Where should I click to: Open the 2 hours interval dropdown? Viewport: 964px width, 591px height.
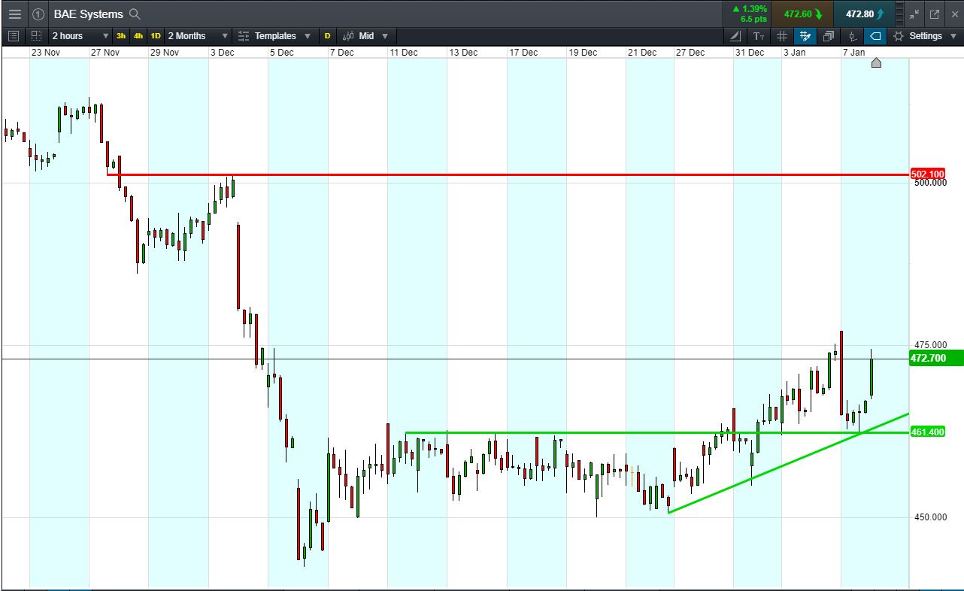79,36
